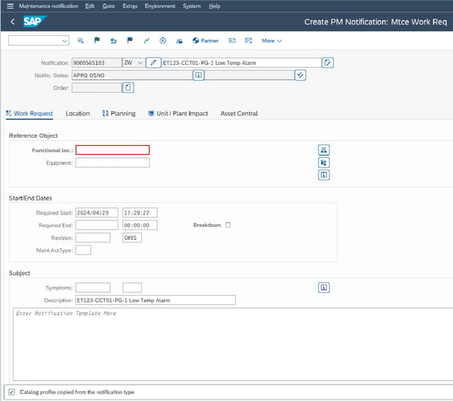
Task: Click the structure list icon beside Functional loc.
Action: click(x=324, y=150)
